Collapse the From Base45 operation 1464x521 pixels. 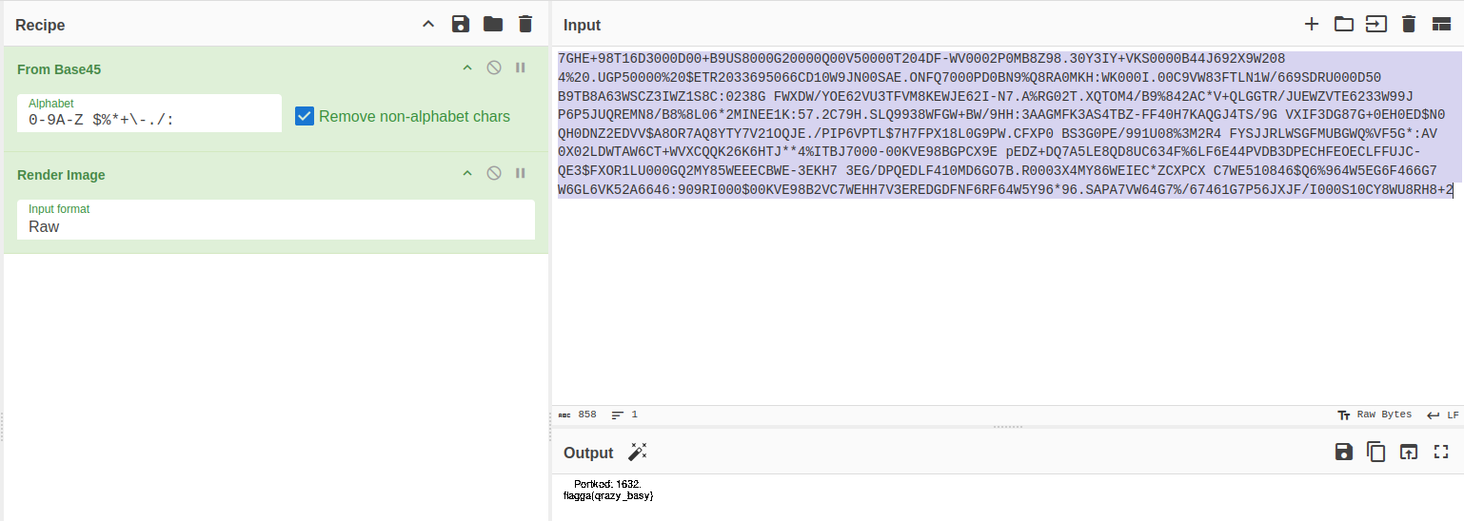pos(467,68)
